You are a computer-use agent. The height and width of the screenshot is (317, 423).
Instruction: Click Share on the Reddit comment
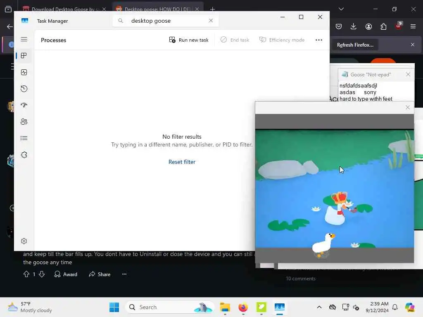100,274
